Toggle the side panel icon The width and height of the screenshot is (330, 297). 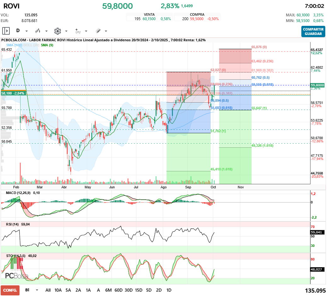click(x=6, y=31)
